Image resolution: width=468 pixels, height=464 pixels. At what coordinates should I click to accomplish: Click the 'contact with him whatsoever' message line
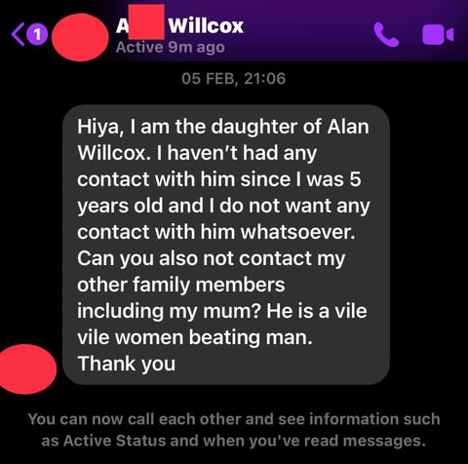click(x=216, y=232)
